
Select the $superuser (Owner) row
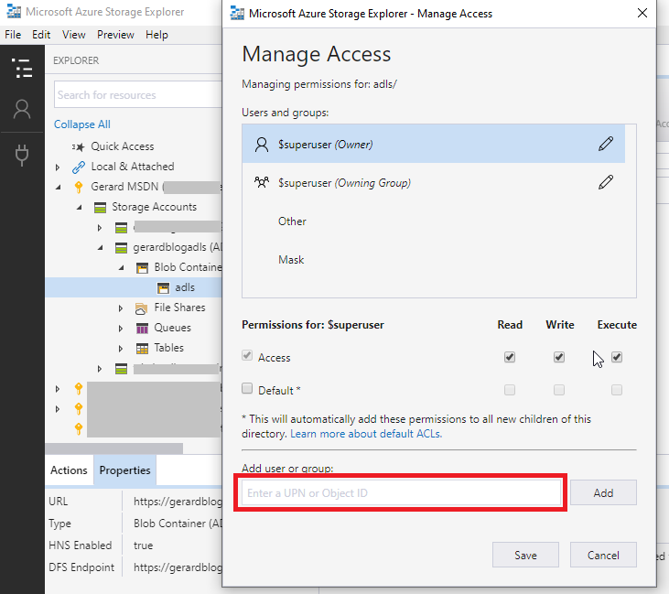(434, 144)
